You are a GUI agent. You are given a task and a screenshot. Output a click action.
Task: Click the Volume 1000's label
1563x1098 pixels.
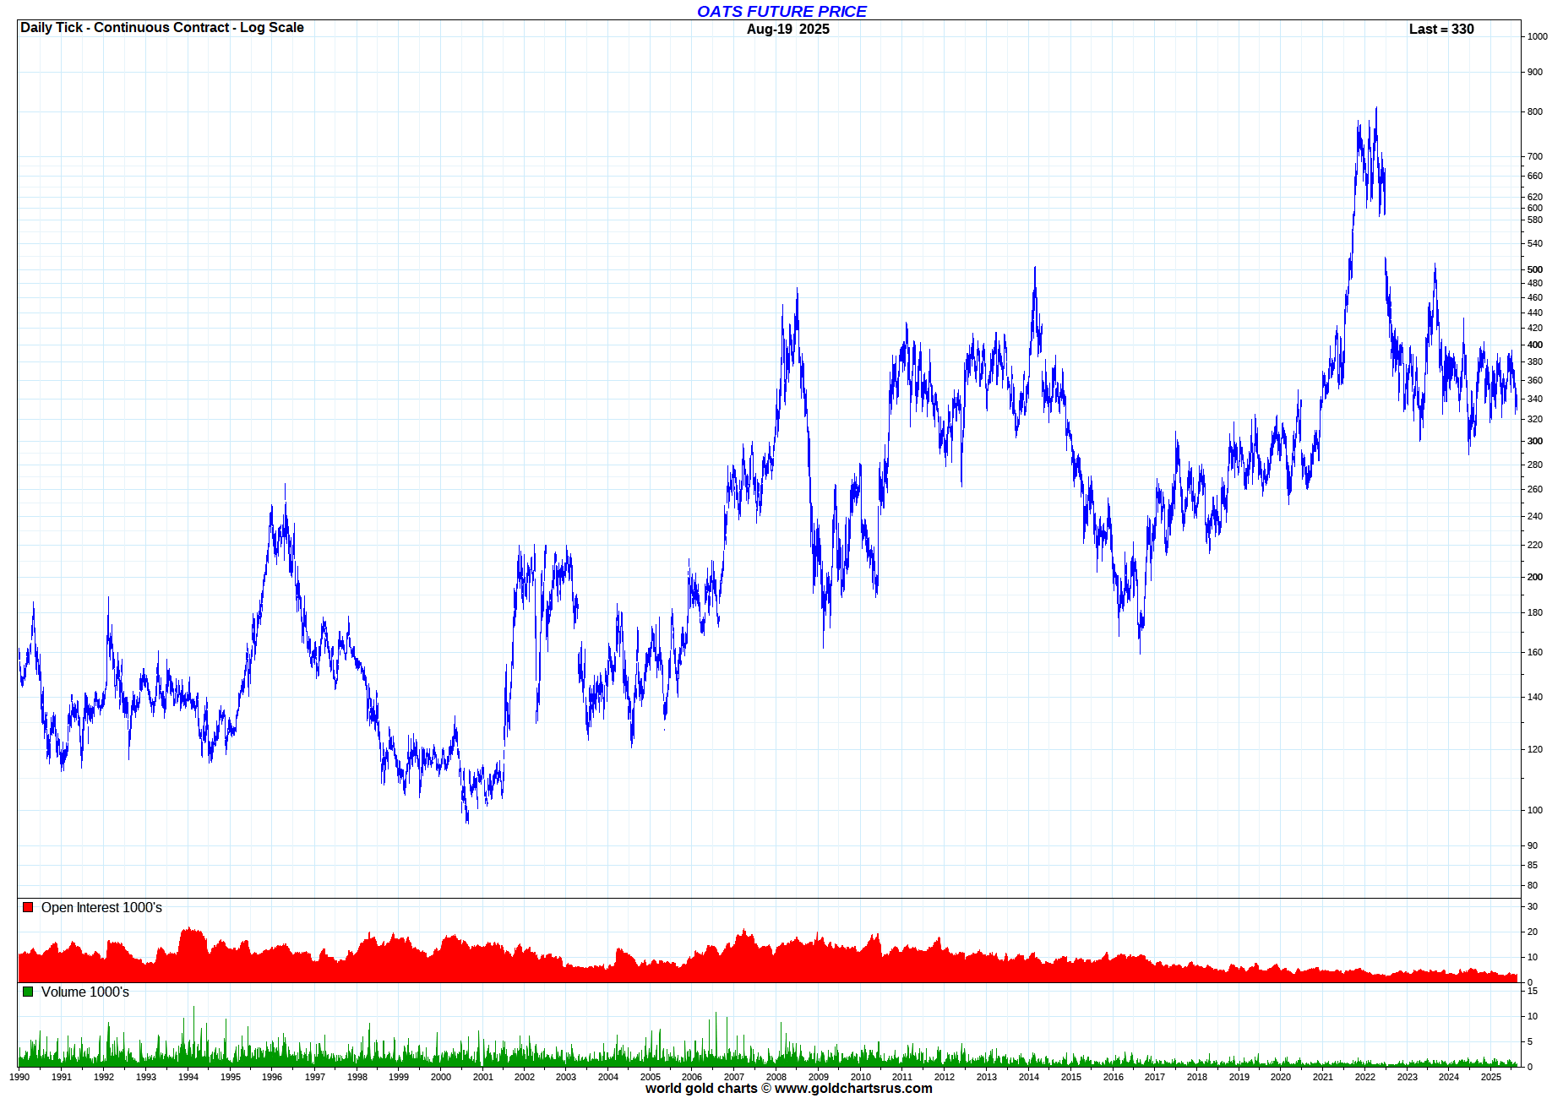point(85,992)
